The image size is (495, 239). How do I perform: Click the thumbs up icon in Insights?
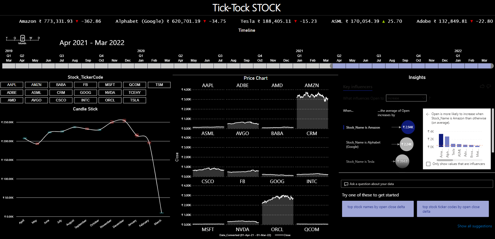(482, 86)
